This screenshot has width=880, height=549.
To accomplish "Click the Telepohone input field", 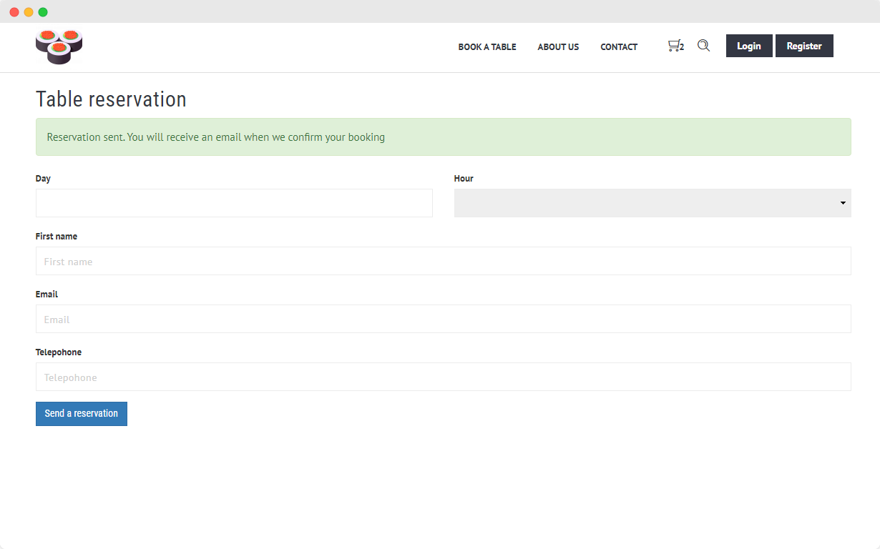I will 444,377.
